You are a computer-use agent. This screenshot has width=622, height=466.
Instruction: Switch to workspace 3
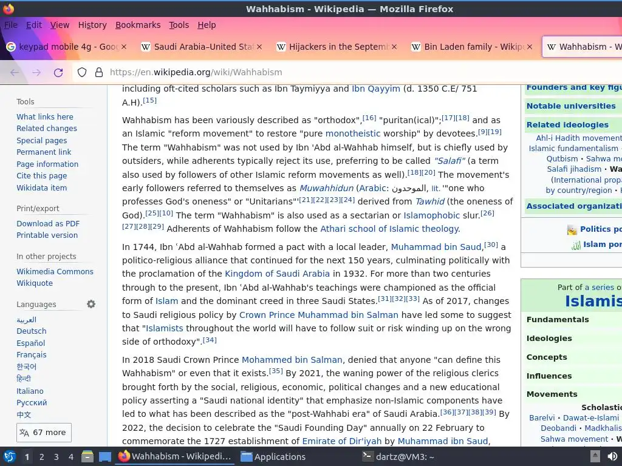pos(56,457)
